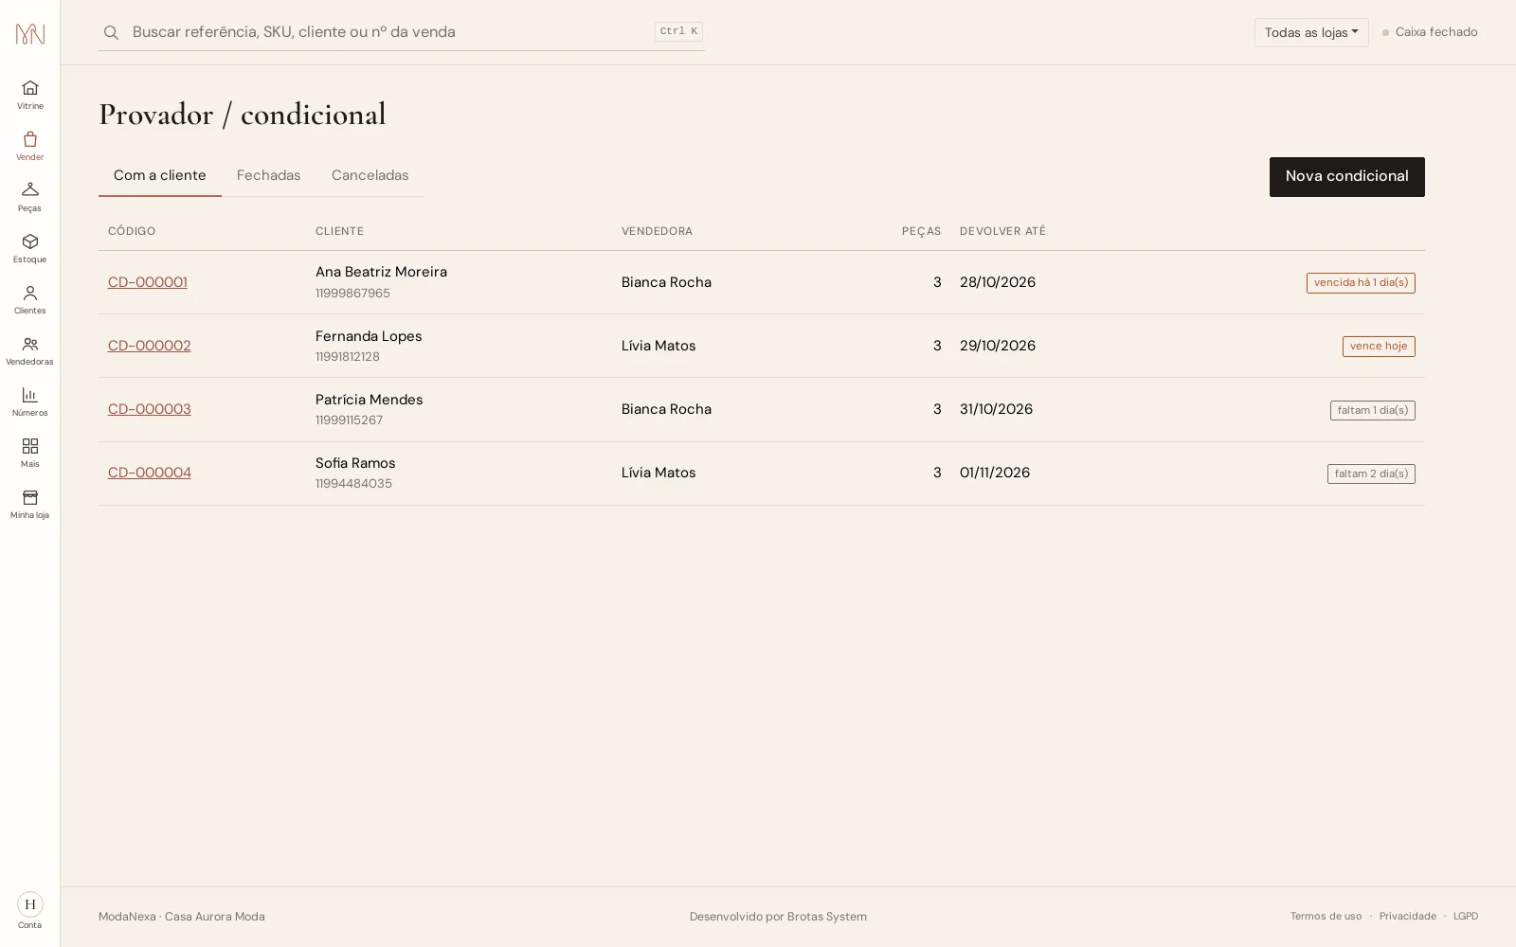This screenshot has height=947, width=1516.
Task: Click the faltam 1 dia(s) badge
Action: (1373, 410)
